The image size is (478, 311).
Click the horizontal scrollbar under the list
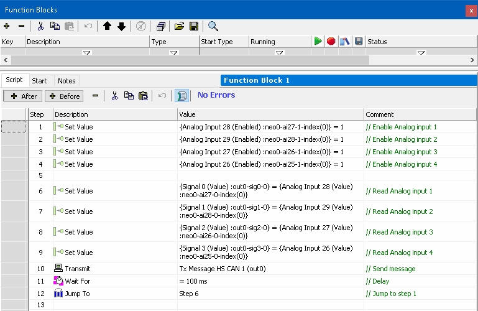pos(186,60)
